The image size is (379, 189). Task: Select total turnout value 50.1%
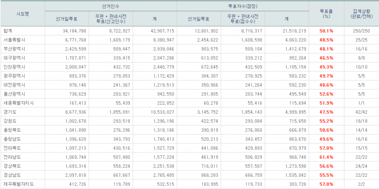click(x=326, y=31)
